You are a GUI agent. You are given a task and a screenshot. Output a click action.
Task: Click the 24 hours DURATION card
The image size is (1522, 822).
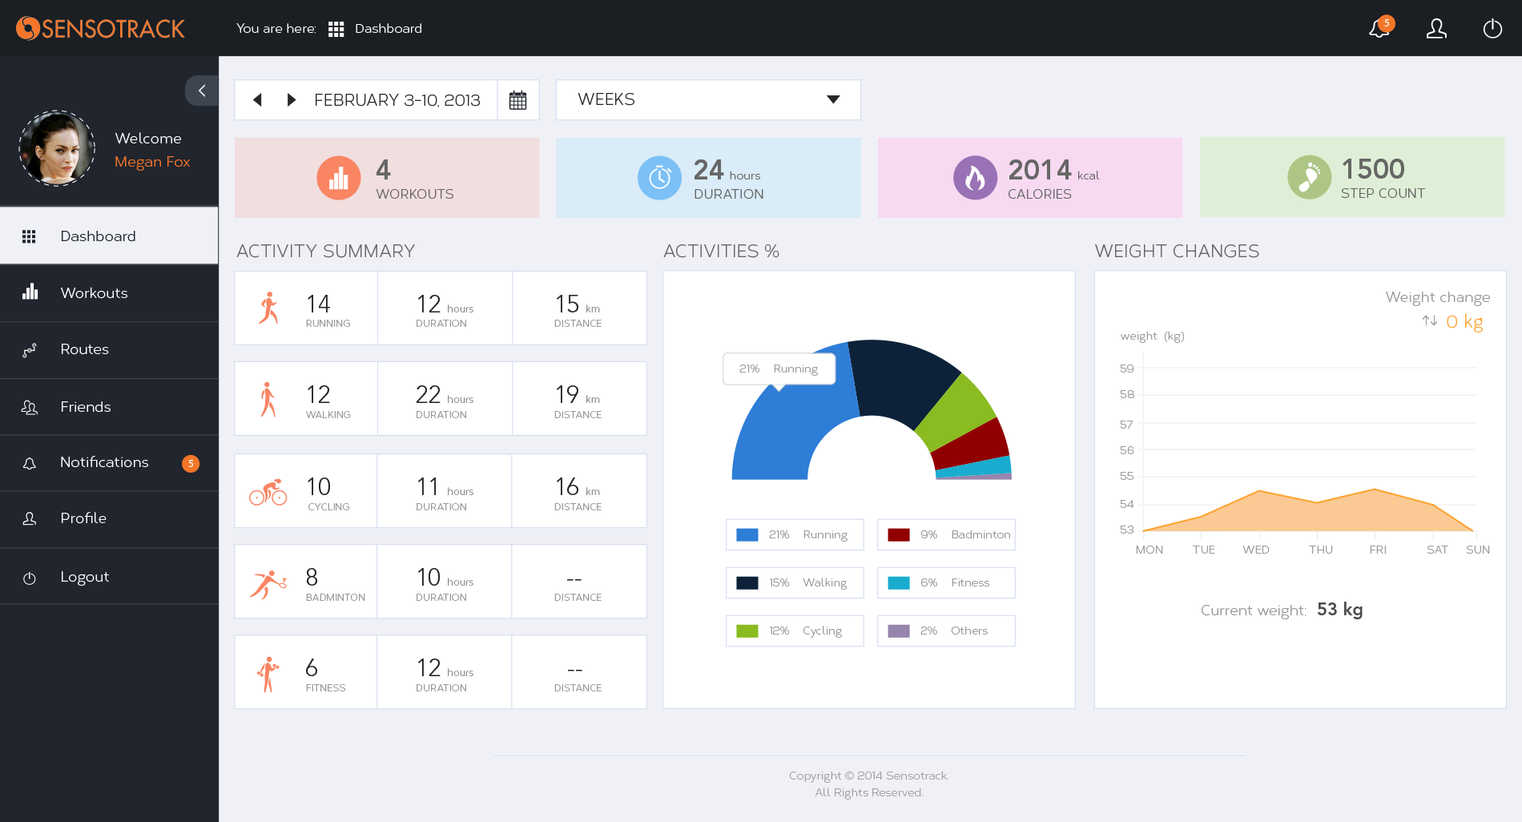point(708,178)
